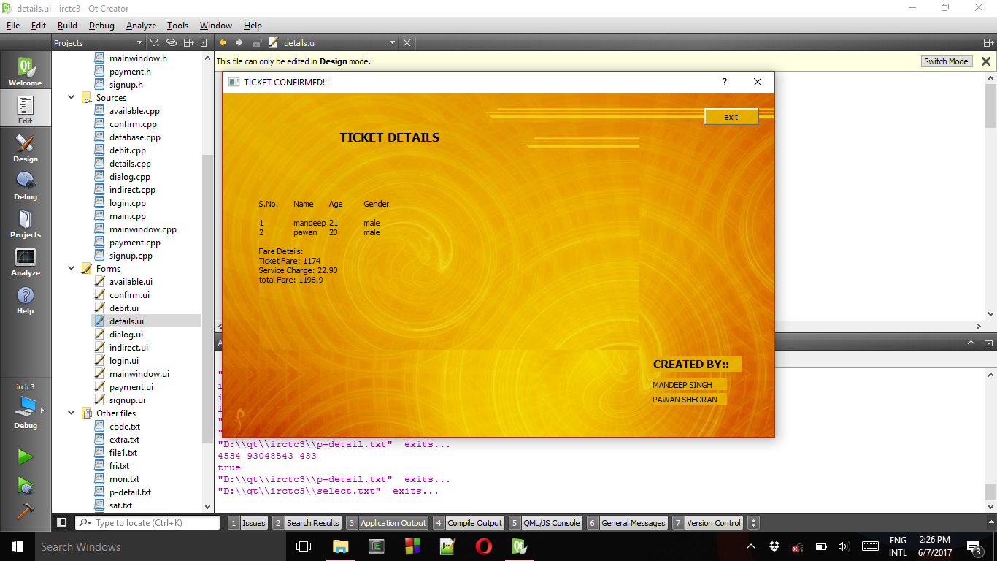Viewport: 997px width, 561px height.
Task: Collapse the output pane with up chevron
Action: 971,343
